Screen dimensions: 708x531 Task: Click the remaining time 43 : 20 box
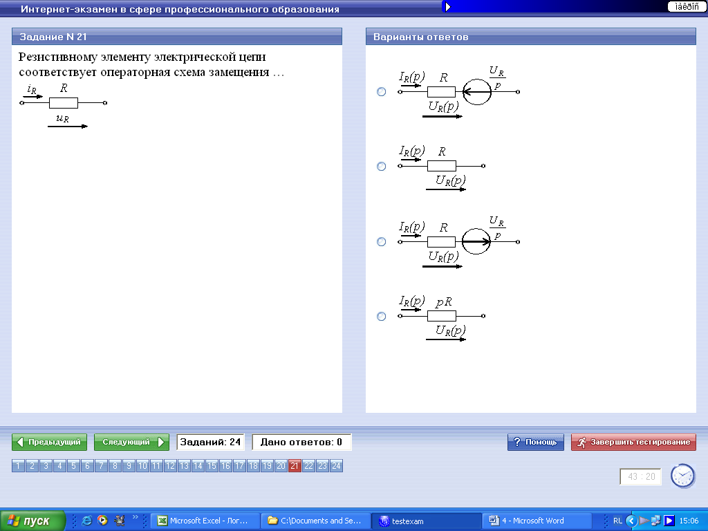tap(641, 476)
